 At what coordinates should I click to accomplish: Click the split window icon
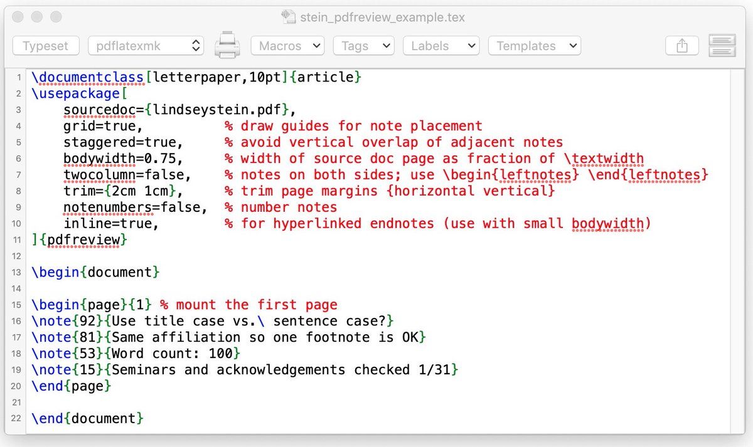(722, 46)
